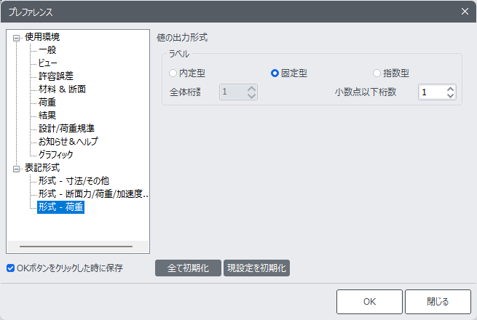Click 全体桁数 up arrow
The width and height of the screenshot is (477, 320).
pos(251,89)
